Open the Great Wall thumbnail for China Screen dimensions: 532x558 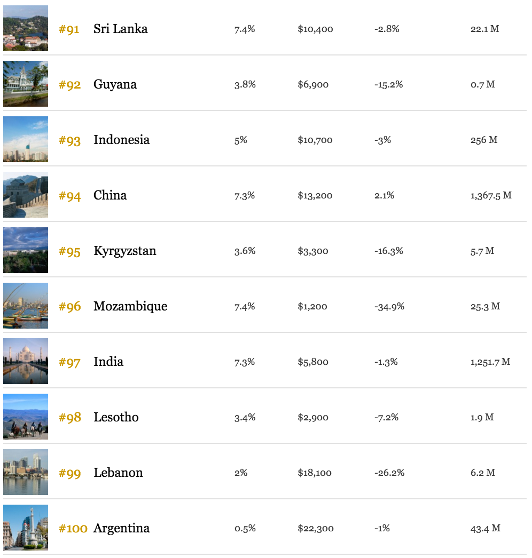click(x=26, y=195)
